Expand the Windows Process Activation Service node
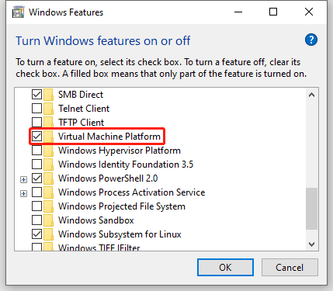 (23, 193)
